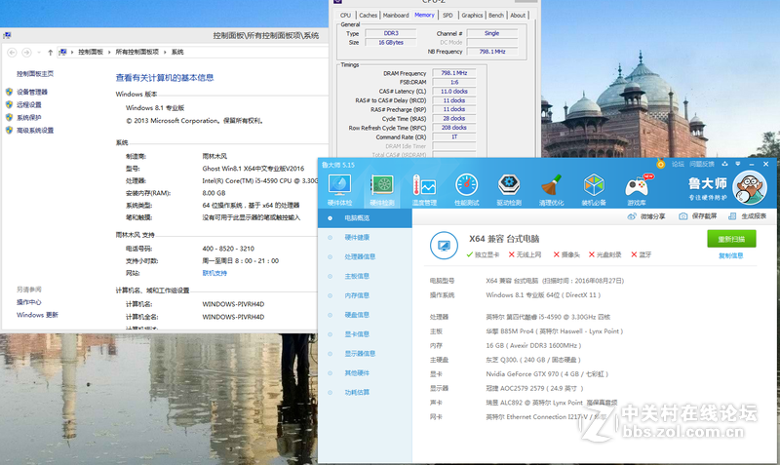Click the share/skin icon next to 问题反馈
The width and height of the screenshot is (780, 465).
pyautogui.click(x=724, y=164)
